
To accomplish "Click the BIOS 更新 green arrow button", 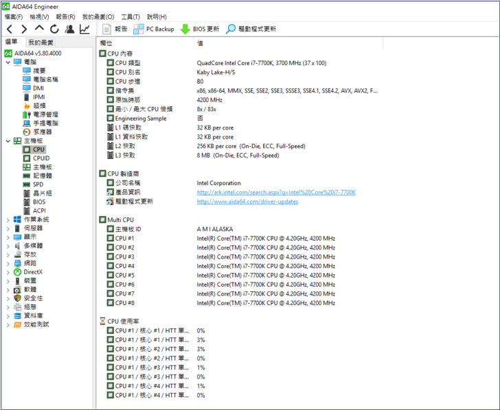I will click(x=200, y=29).
